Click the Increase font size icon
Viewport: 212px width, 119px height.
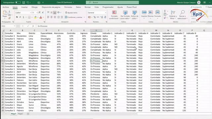(x=40, y=13)
